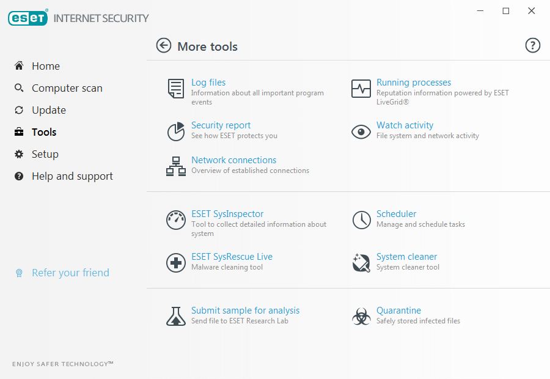The image size is (550, 379).
Task: Go to the Home section
Action: click(46, 66)
